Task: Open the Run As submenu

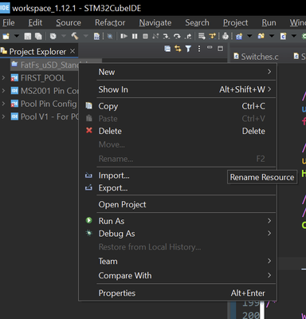Action: (x=178, y=221)
